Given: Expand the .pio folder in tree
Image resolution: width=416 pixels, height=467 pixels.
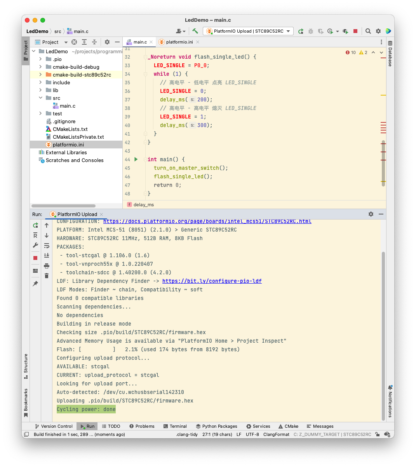Looking at the screenshot, I should pos(40,59).
